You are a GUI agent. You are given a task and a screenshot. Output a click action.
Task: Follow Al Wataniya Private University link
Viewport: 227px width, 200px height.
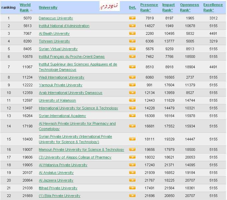pos(63,165)
